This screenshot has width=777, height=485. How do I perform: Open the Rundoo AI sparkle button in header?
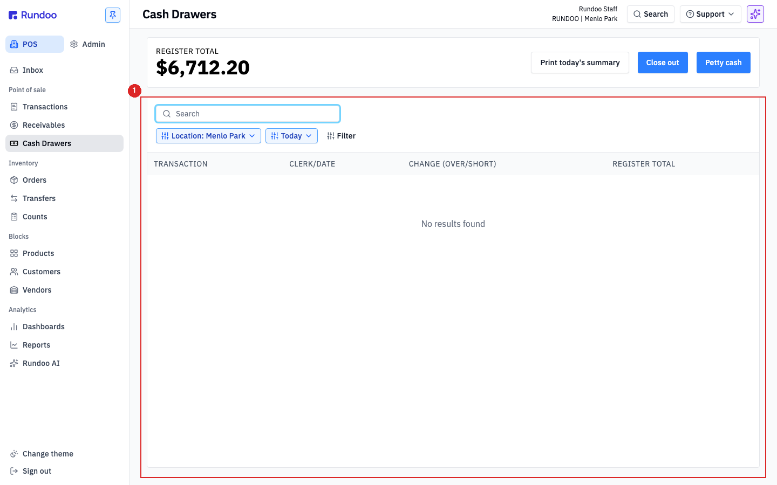(755, 14)
